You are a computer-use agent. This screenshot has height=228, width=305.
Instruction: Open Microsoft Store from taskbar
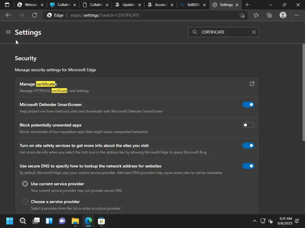(101, 221)
